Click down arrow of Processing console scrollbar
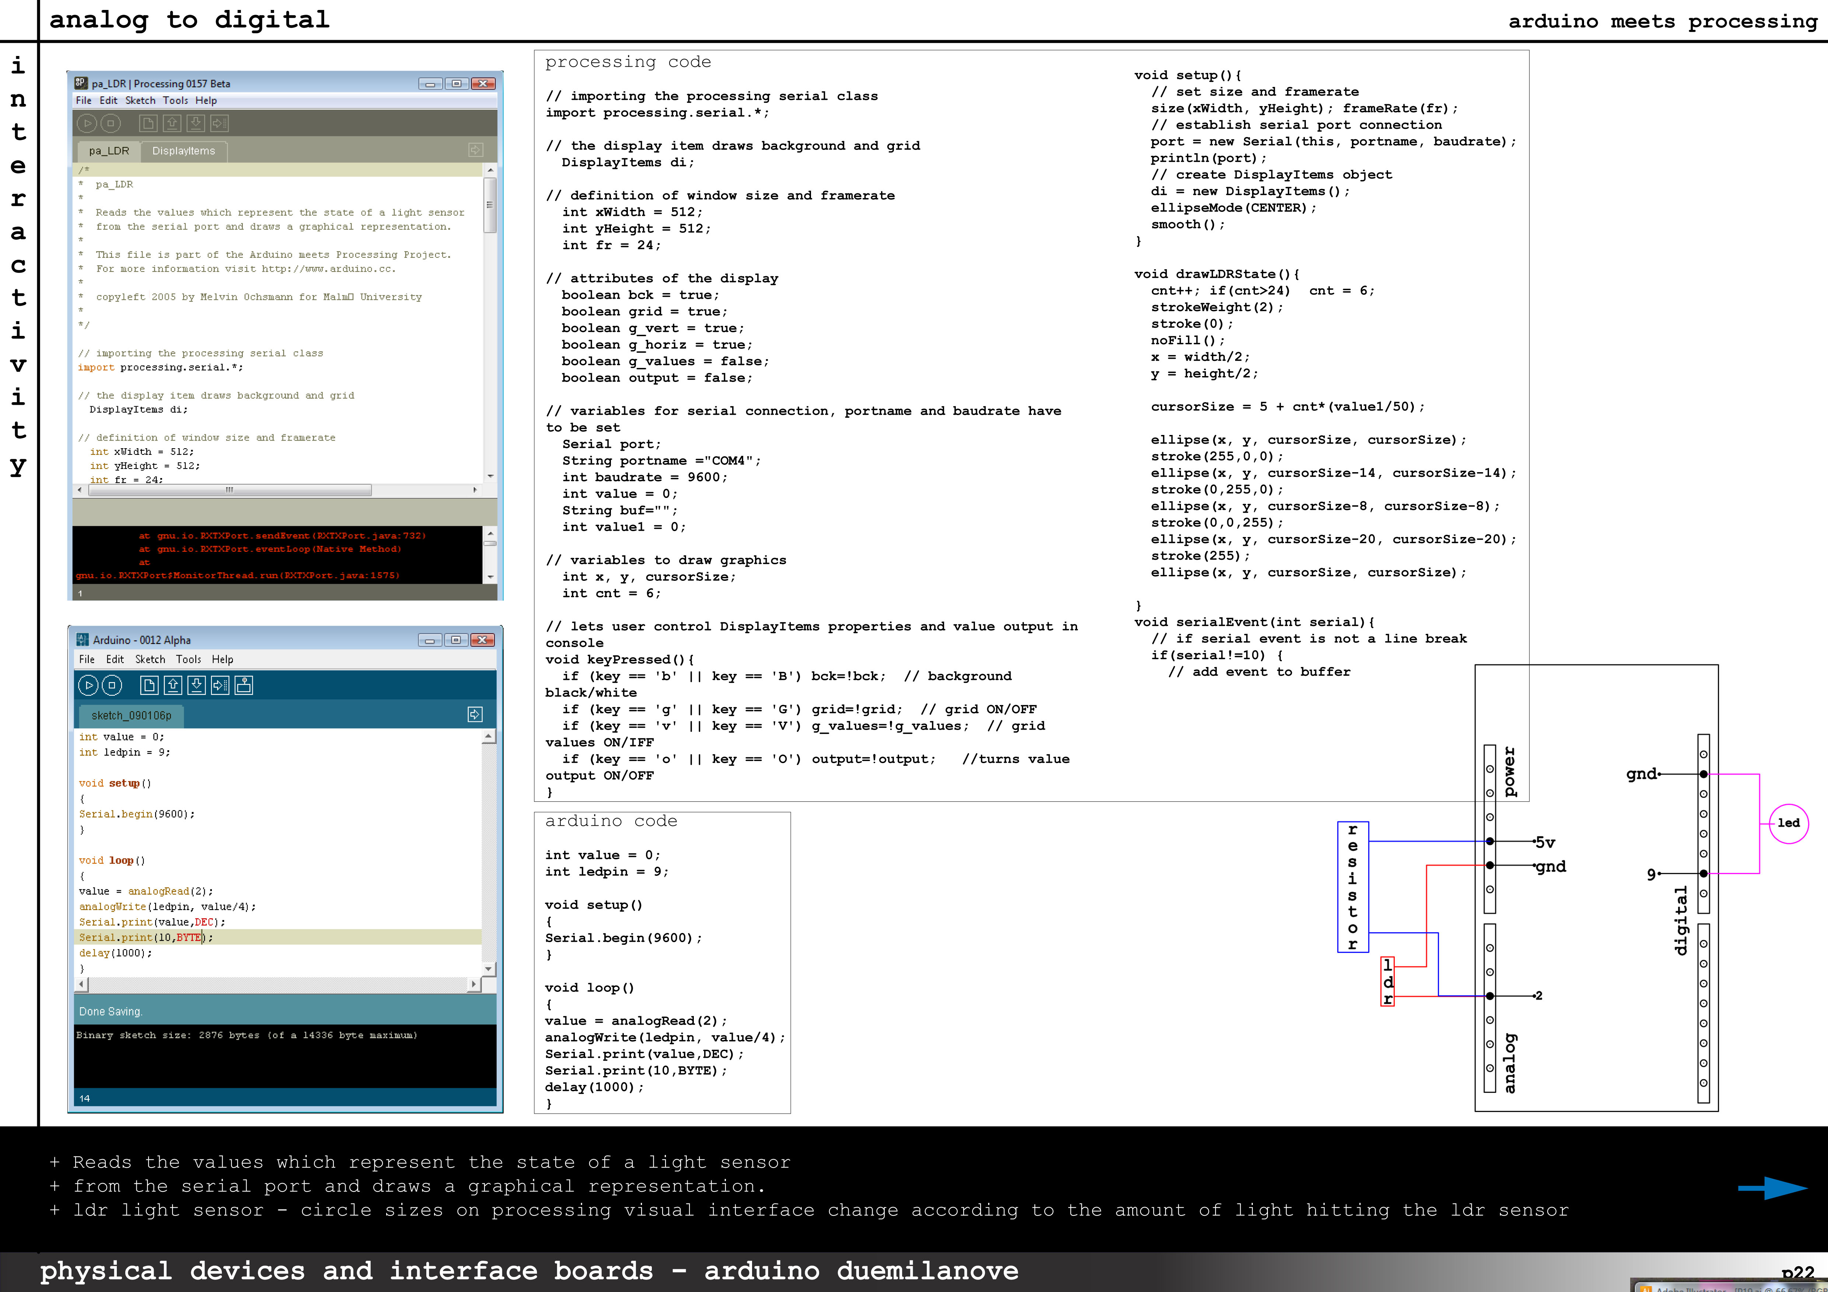This screenshot has height=1292, width=1828. (490, 576)
